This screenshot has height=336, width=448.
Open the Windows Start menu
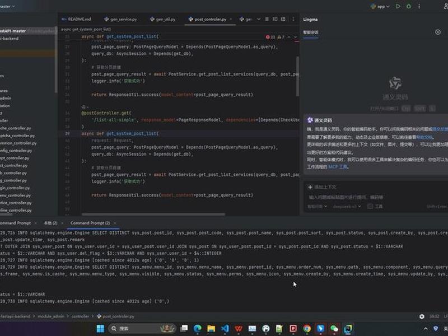[x=100, y=329]
